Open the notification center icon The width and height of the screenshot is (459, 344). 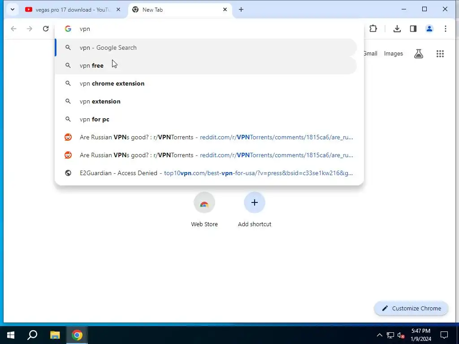444,335
